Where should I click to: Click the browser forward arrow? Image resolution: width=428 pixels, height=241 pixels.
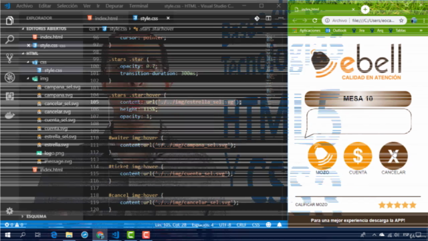click(x=305, y=21)
